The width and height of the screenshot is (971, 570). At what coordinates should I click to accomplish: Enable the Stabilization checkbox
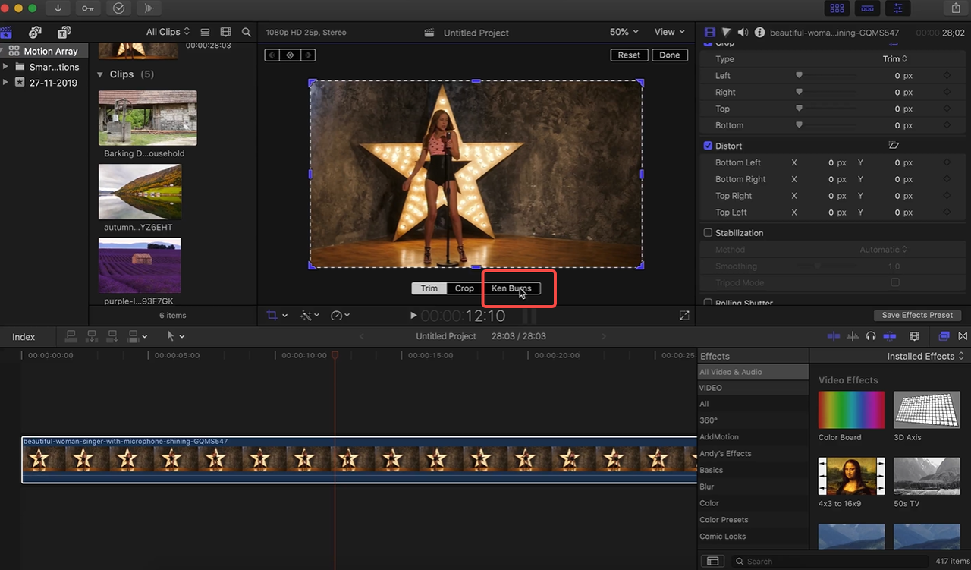coord(708,233)
